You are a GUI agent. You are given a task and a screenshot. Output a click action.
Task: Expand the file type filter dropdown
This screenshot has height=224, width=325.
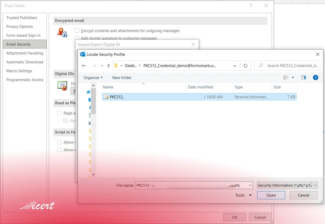(x=287, y=185)
